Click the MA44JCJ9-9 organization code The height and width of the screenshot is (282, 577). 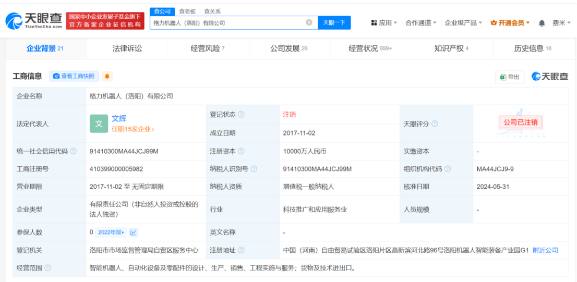[x=495, y=169]
